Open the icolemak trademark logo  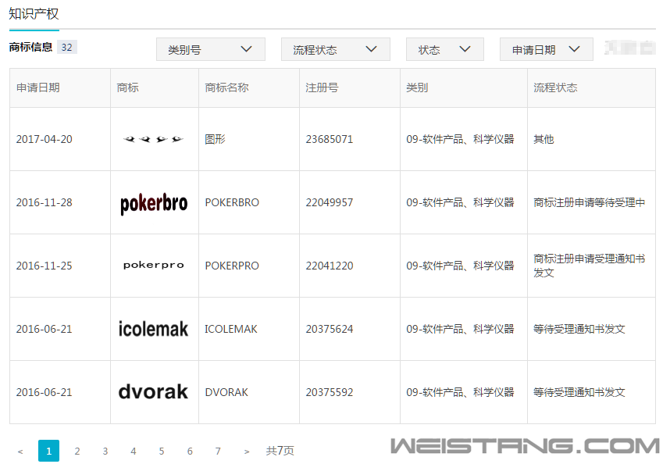tap(153, 329)
